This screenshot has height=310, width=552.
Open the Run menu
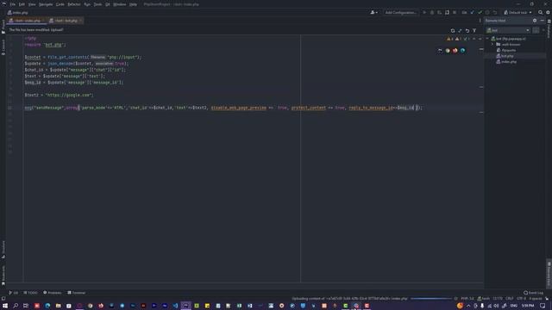coord(87,4)
